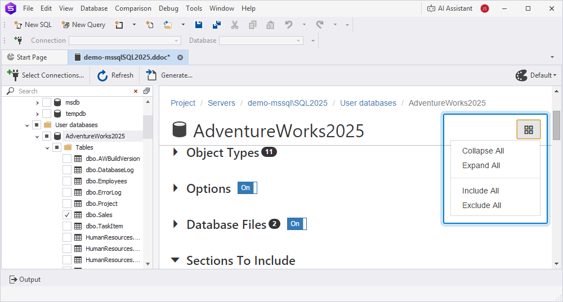Toggle the AdventureWorks2025 checkbox in tree
The height and width of the screenshot is (302, 563).
click(x=47, y=136)
